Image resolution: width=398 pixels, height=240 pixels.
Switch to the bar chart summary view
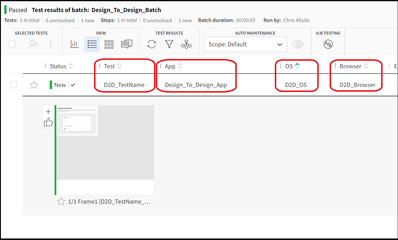click(74, 44)
